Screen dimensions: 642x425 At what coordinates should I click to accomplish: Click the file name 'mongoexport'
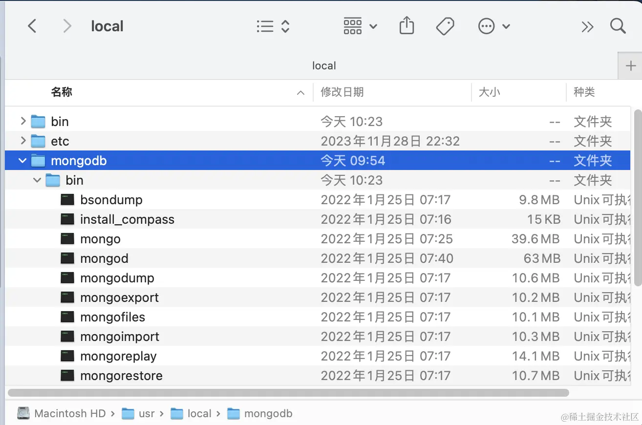(119, 297)
